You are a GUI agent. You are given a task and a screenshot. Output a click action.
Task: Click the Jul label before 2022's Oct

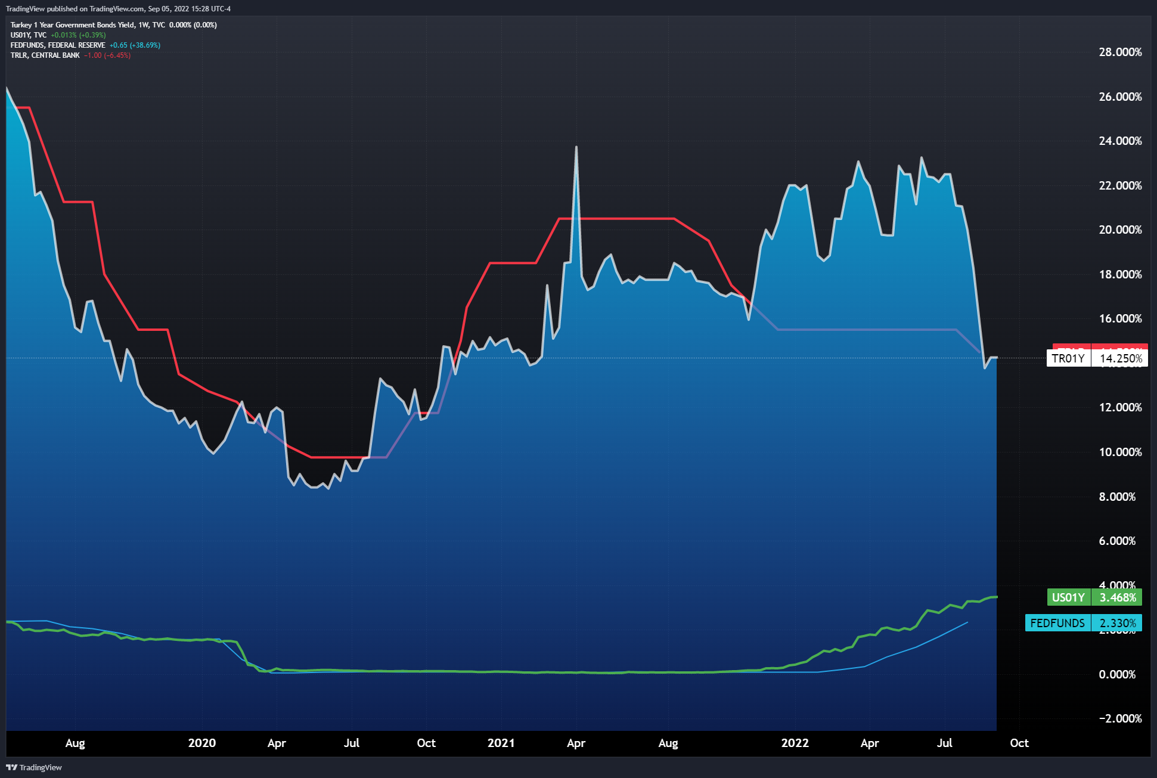(x=945, y=743)
